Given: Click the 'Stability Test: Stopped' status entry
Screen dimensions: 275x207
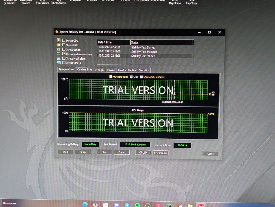Looking at the screenshot, I should pos(144,52).
